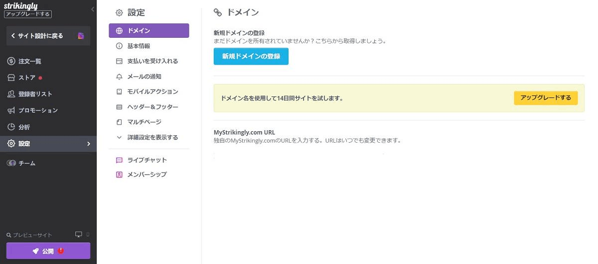Image resolution: width=598 pixels, height=264 pixels.
Task: Click the Strikingly logo
Action: 21,5
